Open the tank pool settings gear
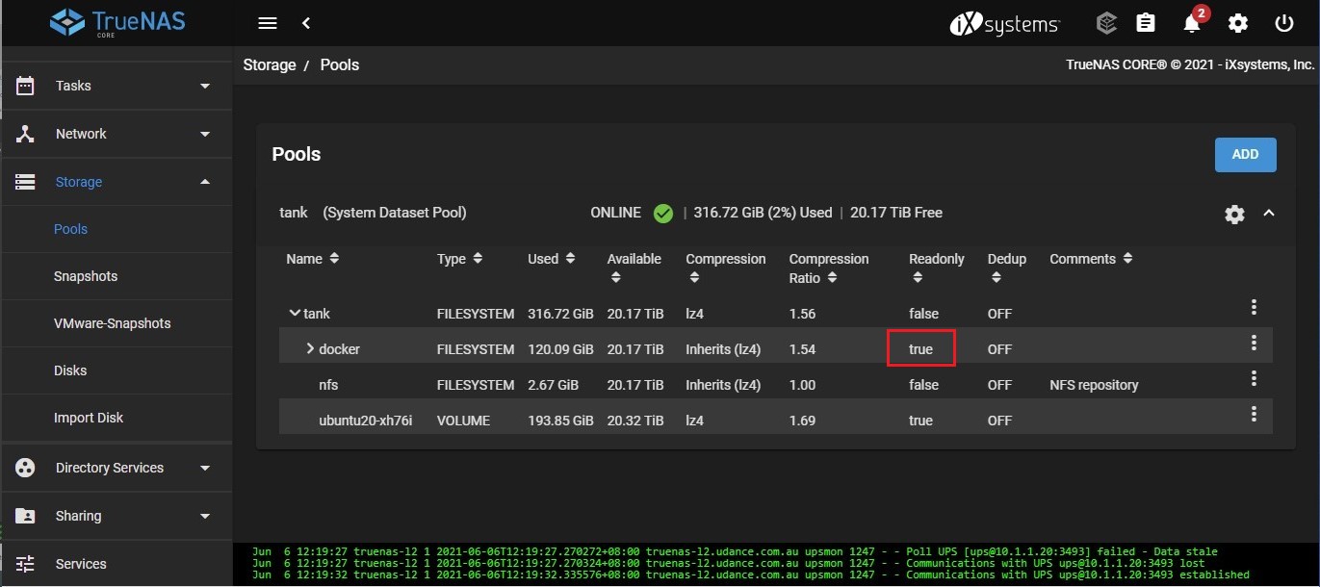The height and width of the screenshot is (587, 1320). (1234, 215)
